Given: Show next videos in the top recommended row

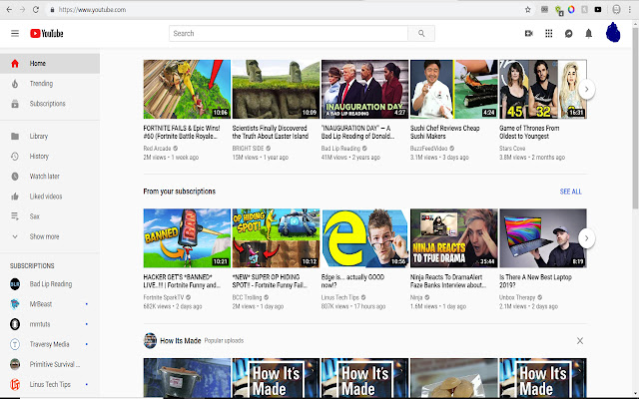Looking at the screenshot, I should pos(586,89).
